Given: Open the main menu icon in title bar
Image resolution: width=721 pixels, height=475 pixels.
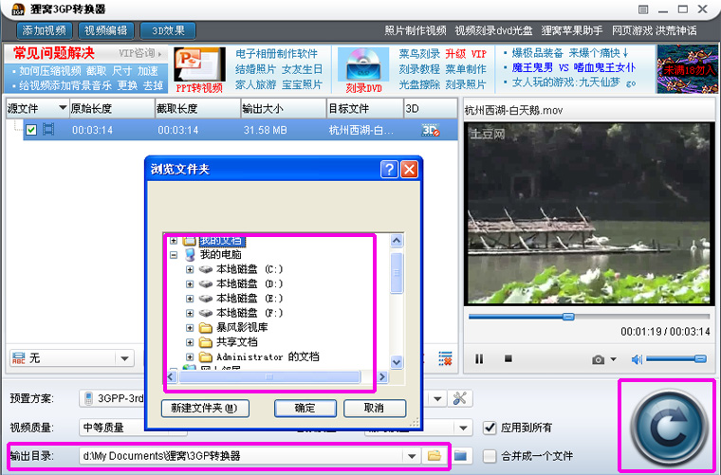Looking at the screenshot, I should [643, 9].
